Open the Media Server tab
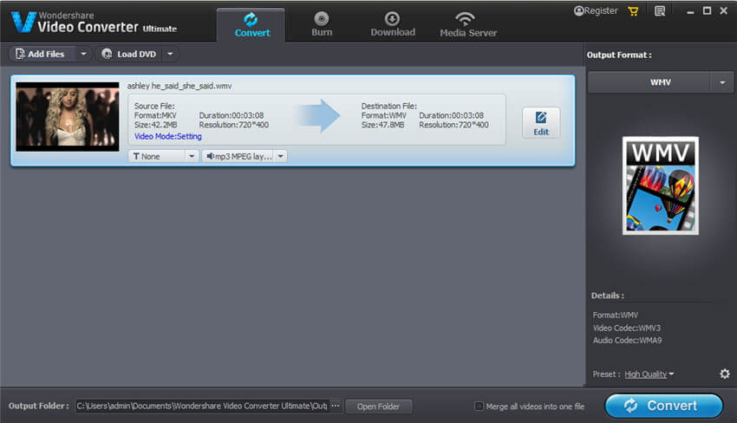The height and width of the screenshot is (423, 737). pos(468,25)
